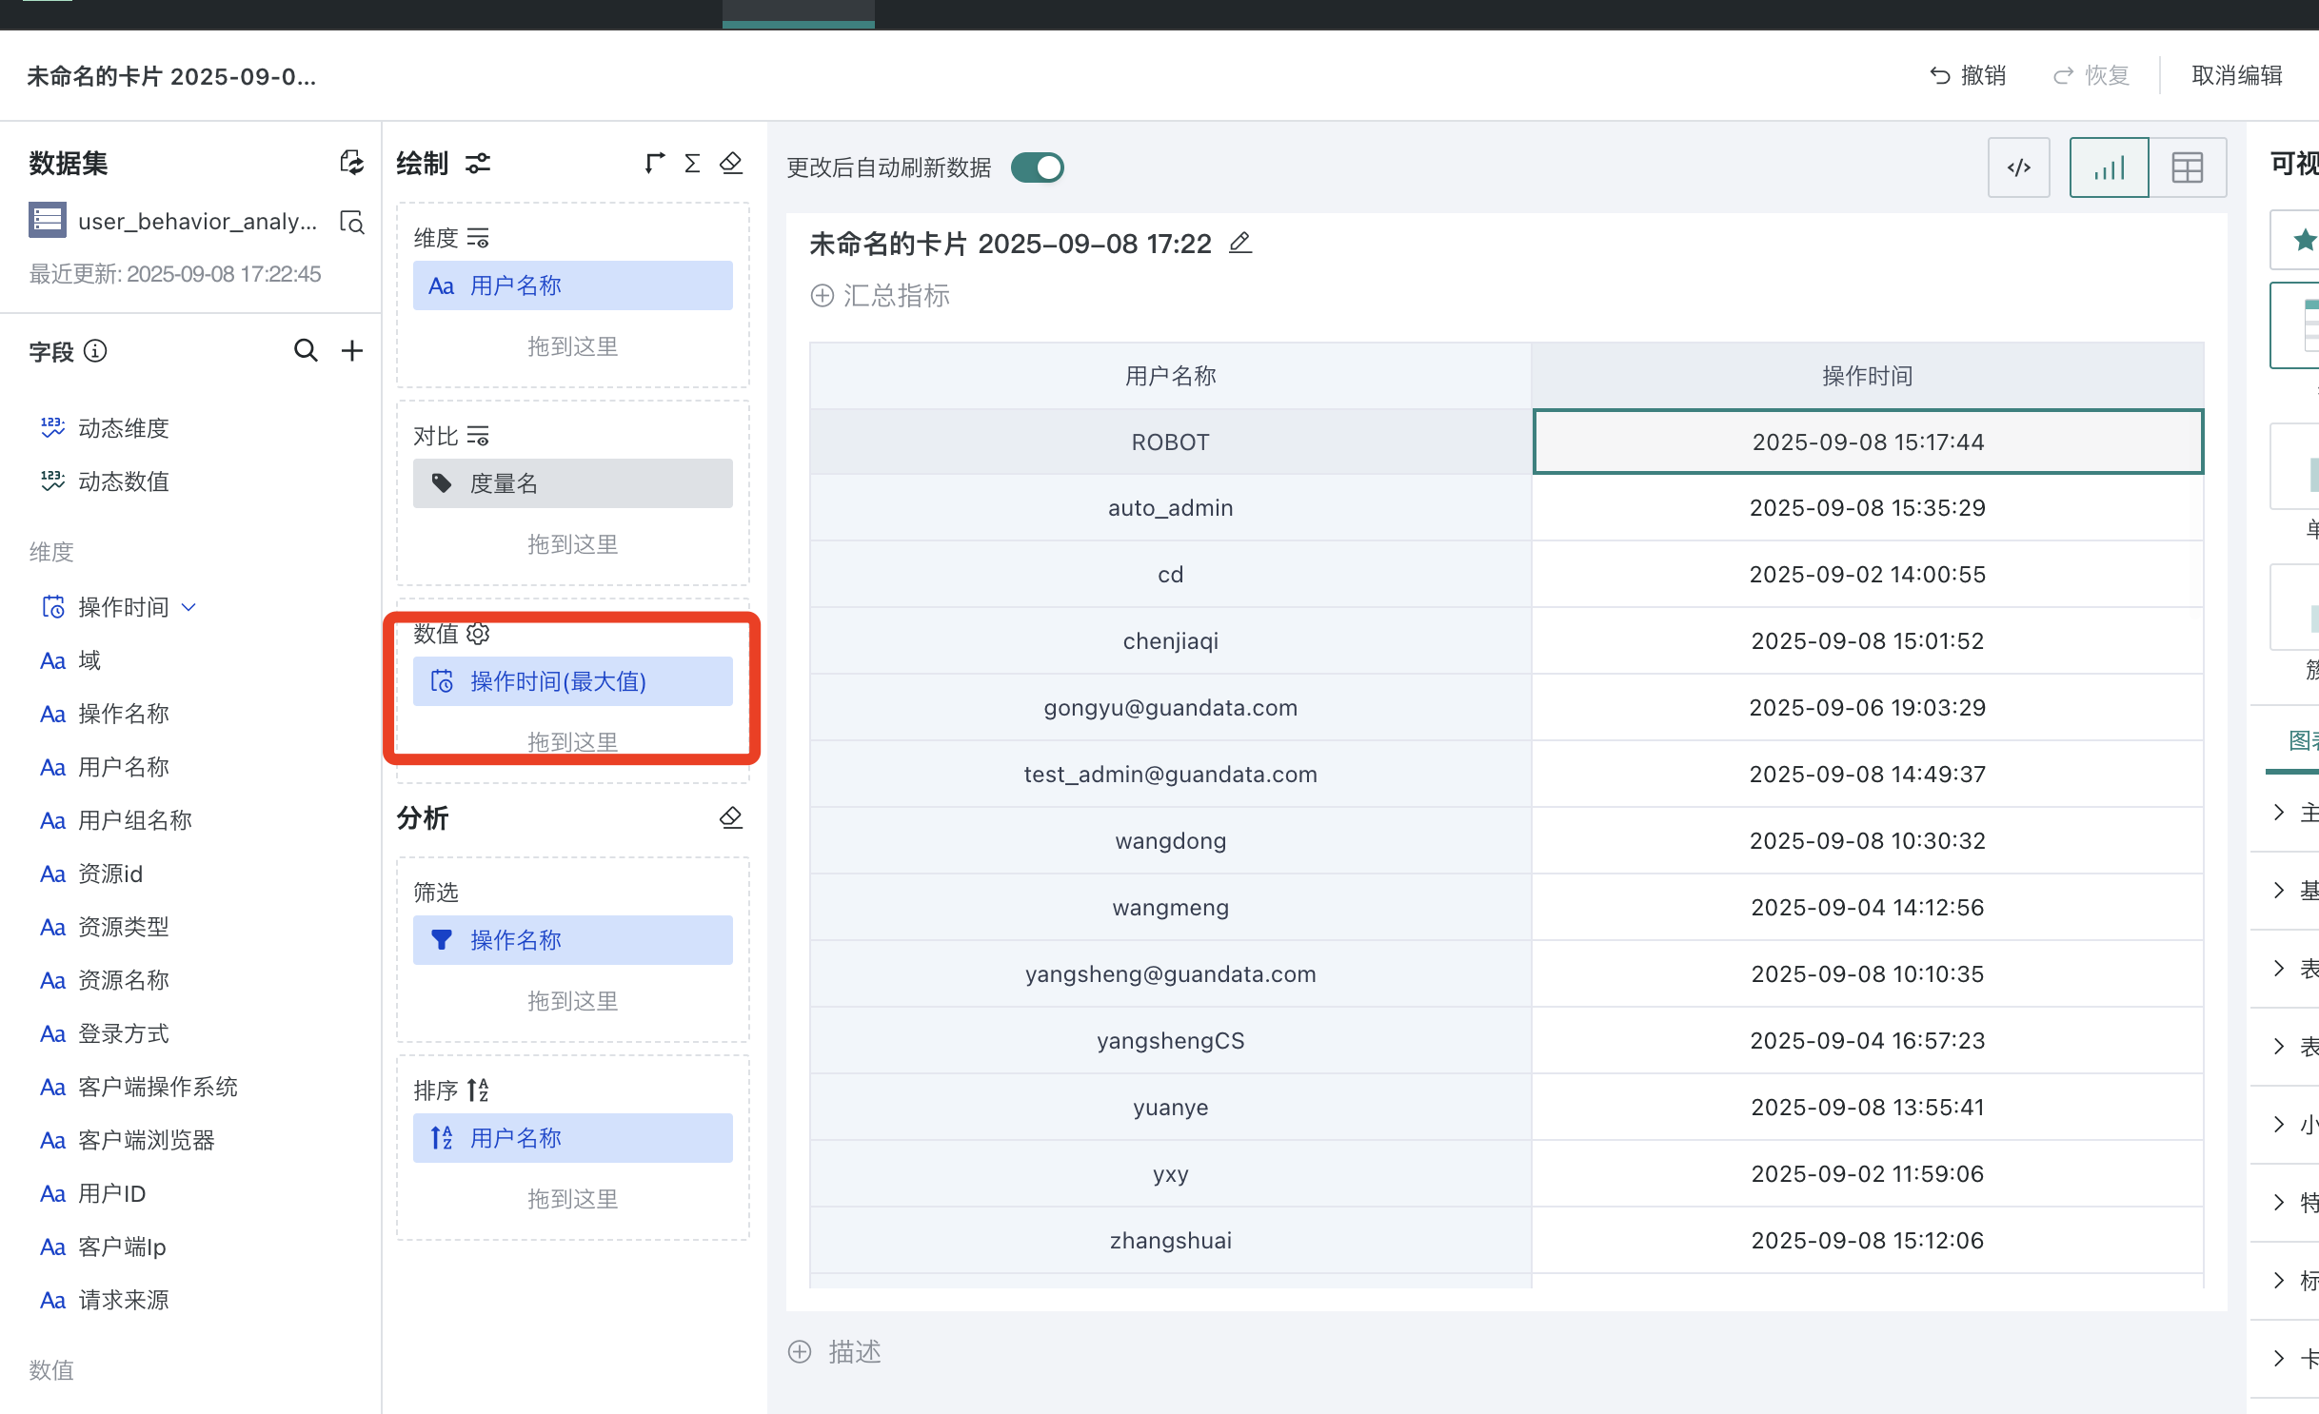The width and height of the screenshot is (2319, 1414).
Task: Clear the 绘制 panel with eraser icon
Action: [x=731, y=164]
